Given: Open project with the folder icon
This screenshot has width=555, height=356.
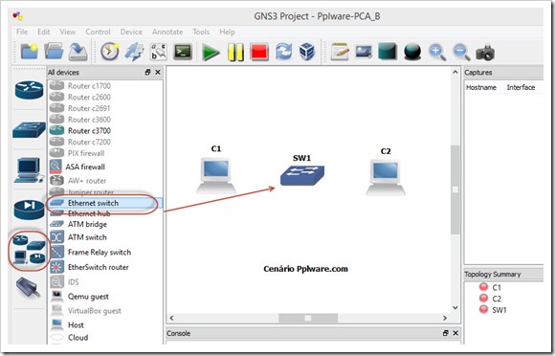Looking at the screenshot, I should point(54,52).
